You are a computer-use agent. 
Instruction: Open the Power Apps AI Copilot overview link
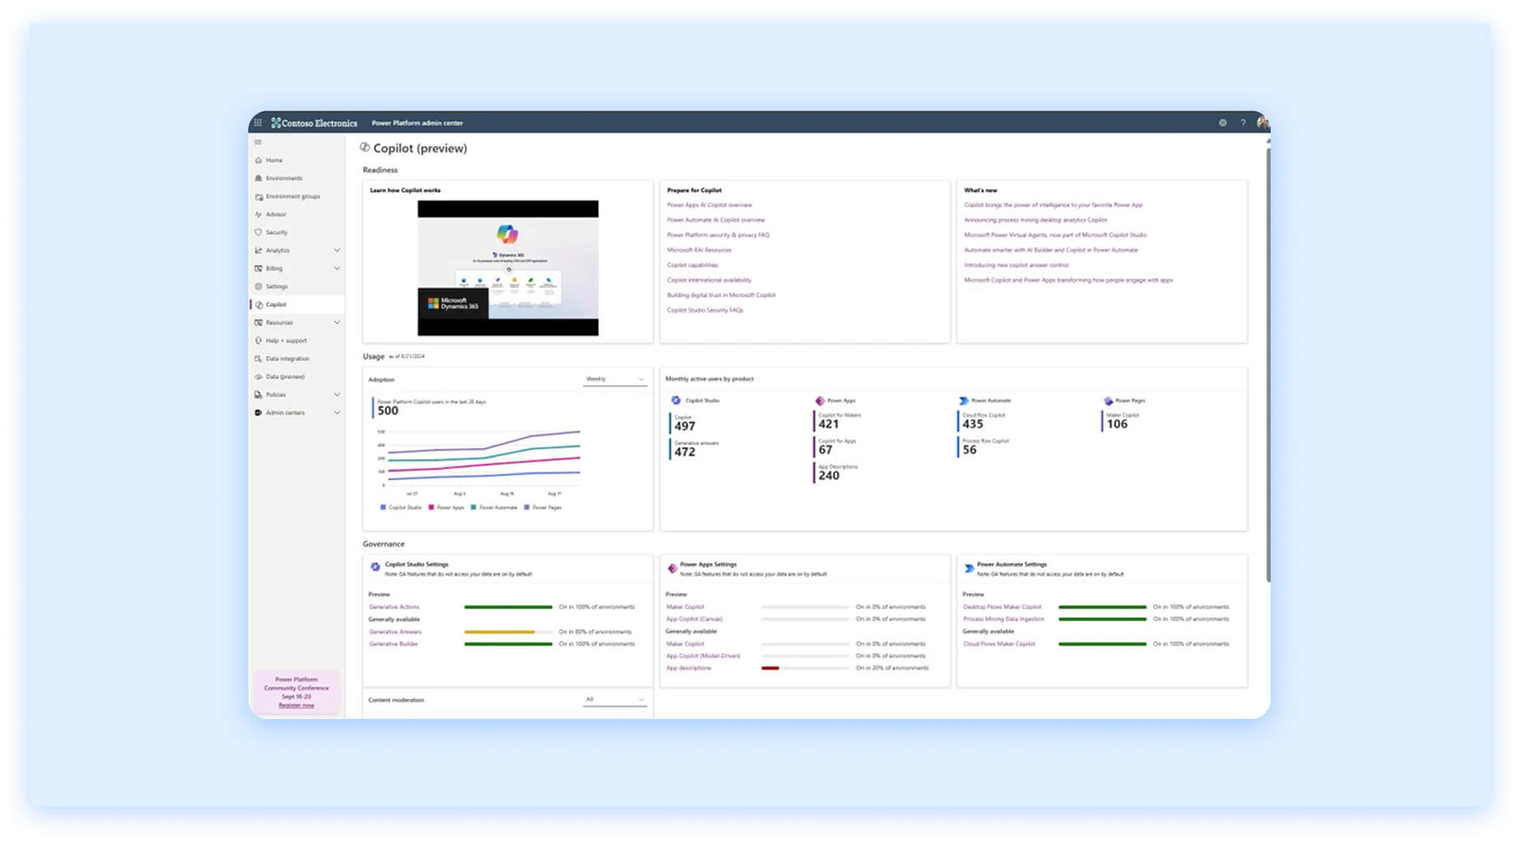click(x=708, y=204)
